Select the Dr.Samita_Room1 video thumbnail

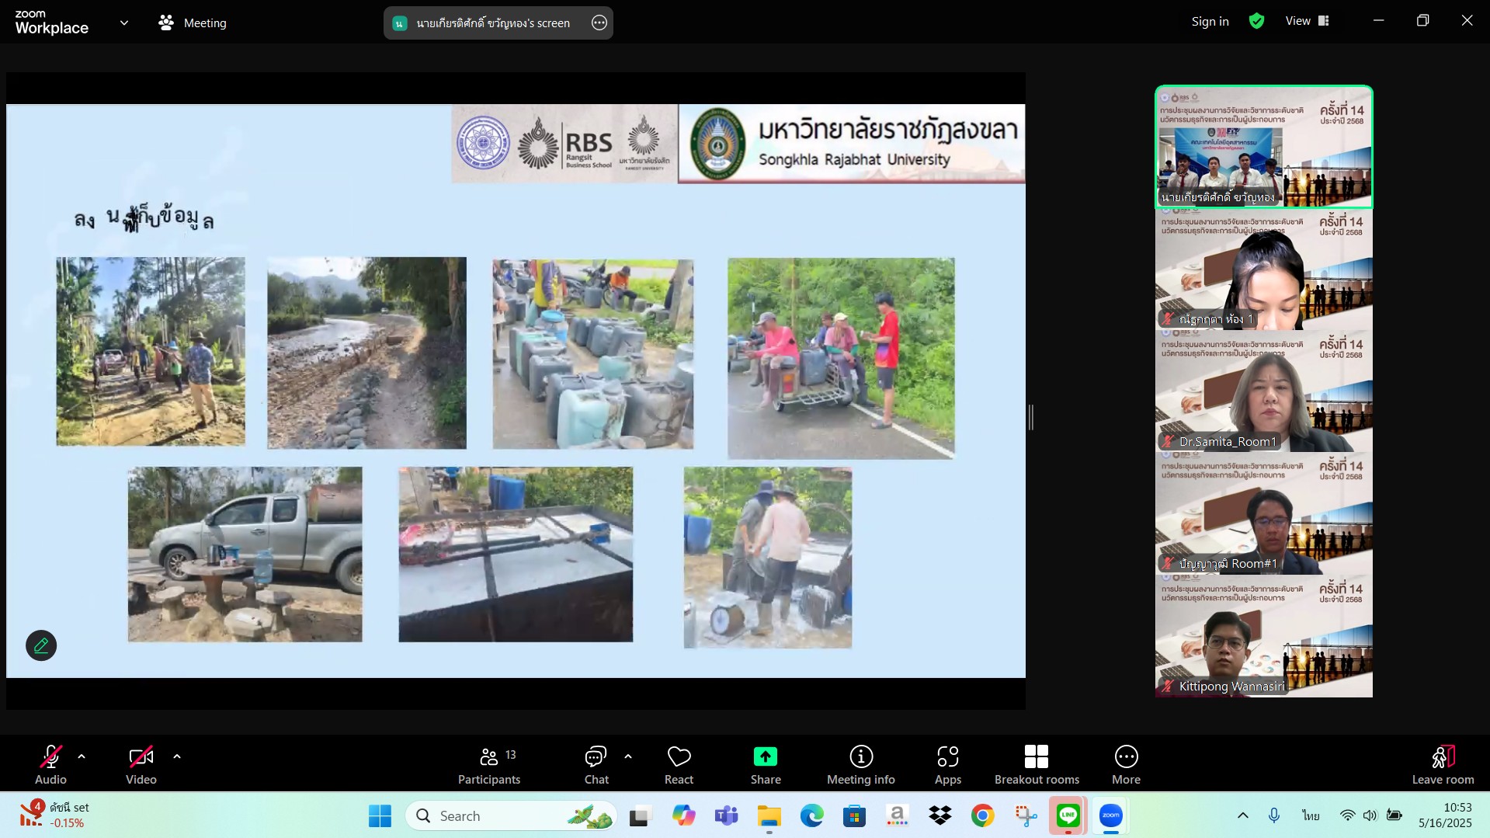pyautogui.click(x=1263, y=391)
